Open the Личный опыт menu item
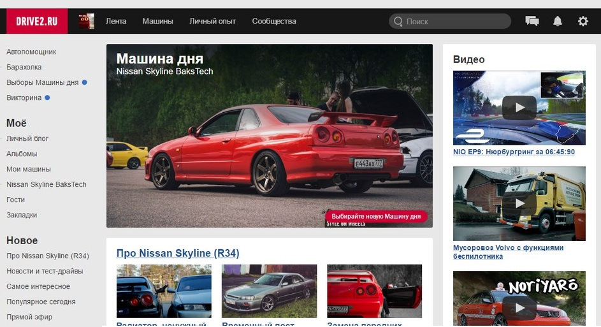Screen dimensions: 601x327 [212, 21]
